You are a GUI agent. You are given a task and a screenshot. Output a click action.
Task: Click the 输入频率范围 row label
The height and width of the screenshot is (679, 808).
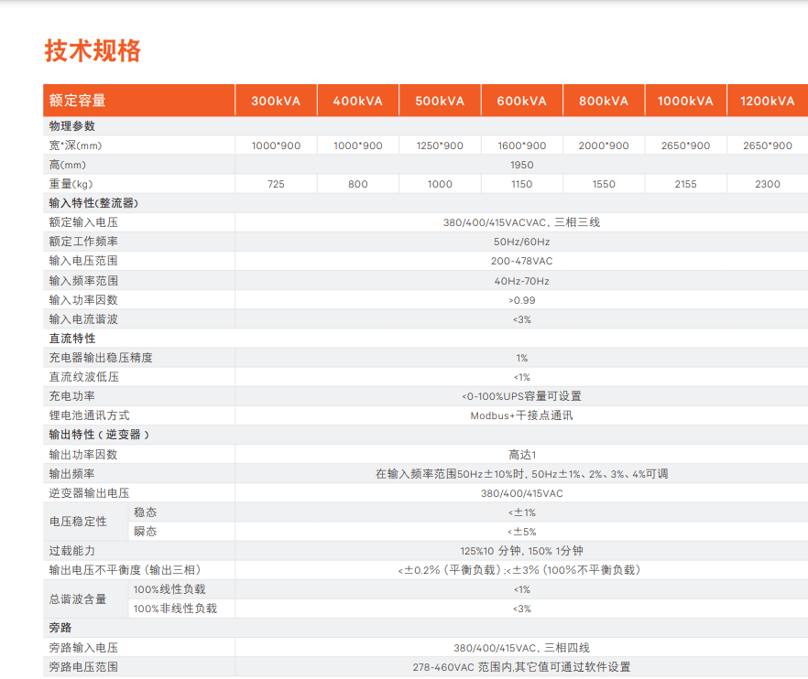pos(83,281)
